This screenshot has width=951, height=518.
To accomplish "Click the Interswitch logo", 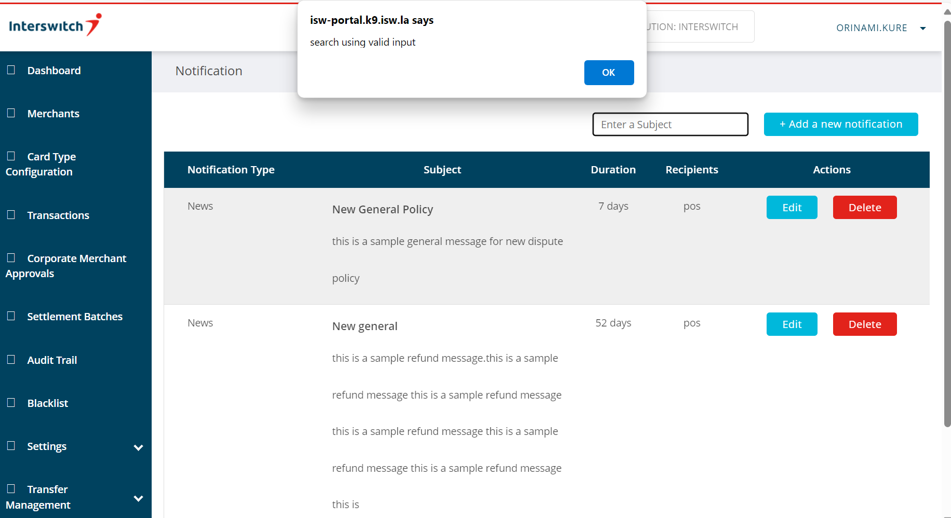I will (55, 25).
